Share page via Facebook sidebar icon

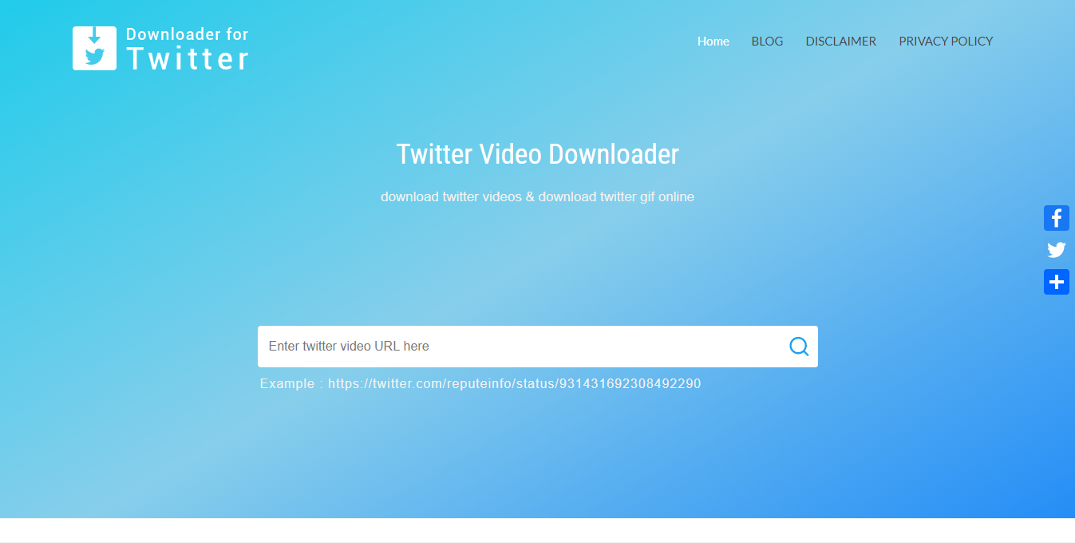point(1057,218)
